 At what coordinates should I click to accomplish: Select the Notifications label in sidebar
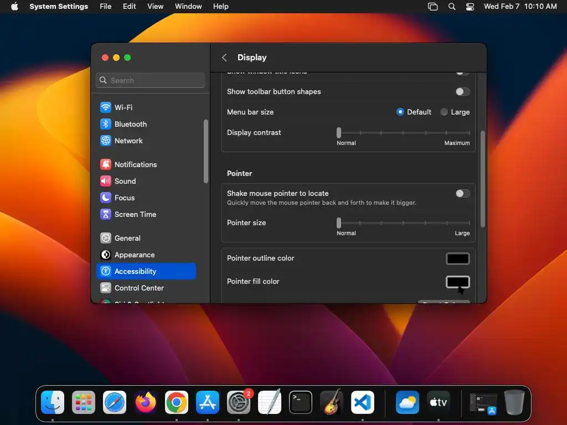coord(136,164)
